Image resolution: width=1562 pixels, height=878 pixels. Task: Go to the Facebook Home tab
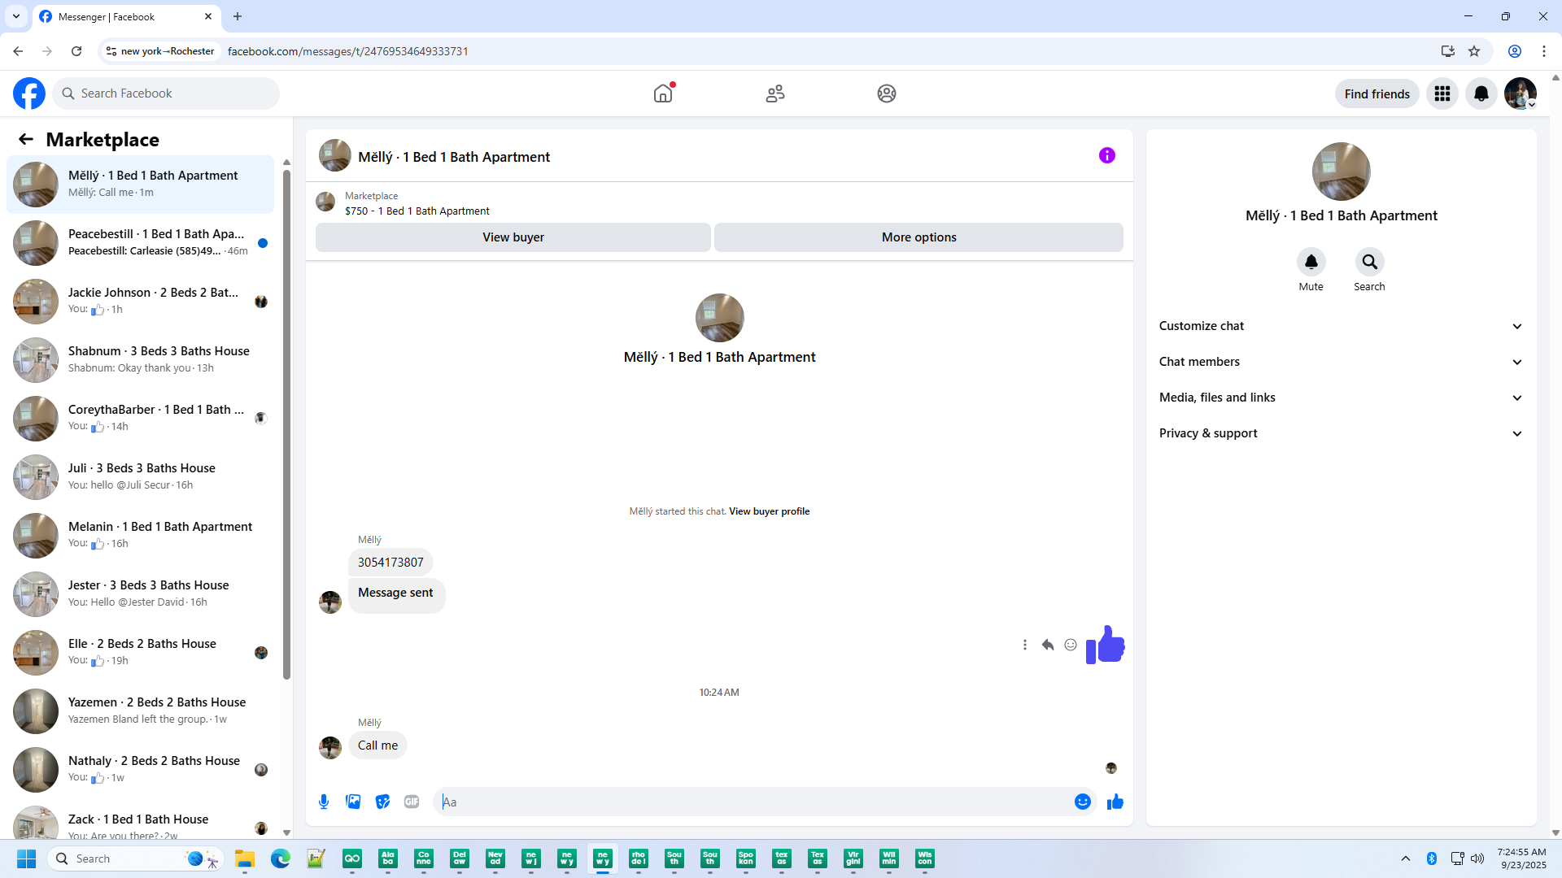(663, 93)
